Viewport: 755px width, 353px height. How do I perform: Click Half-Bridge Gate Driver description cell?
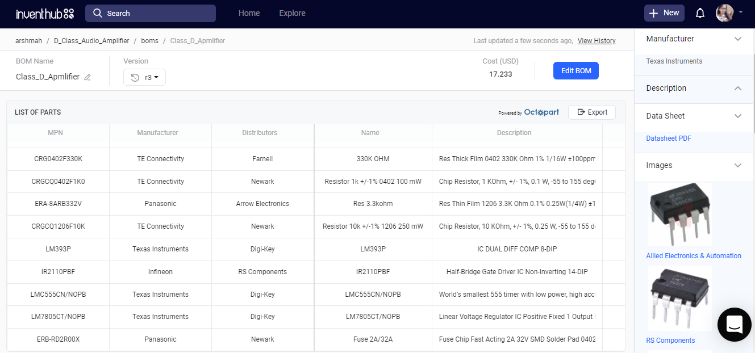[517, 272]
